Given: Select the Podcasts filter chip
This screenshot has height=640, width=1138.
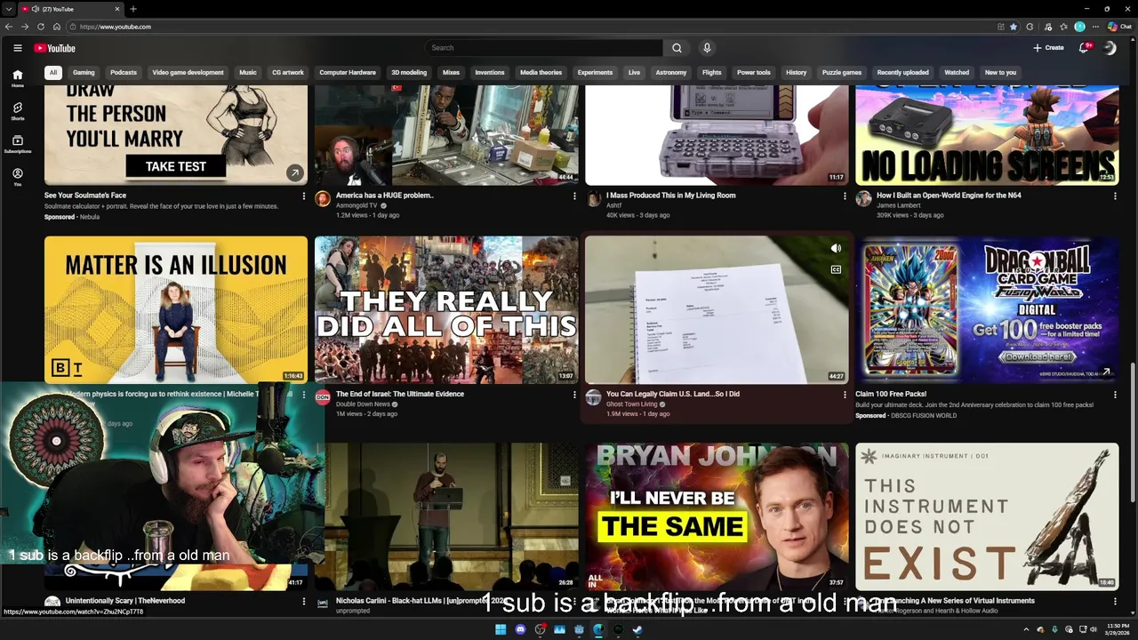Looking at the screenshot, I should (124, 73).
